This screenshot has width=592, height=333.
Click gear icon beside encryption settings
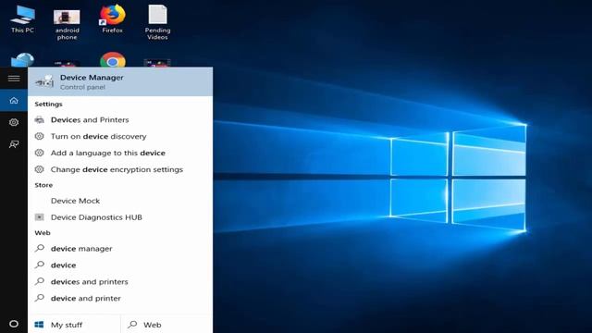coord(39,169)
